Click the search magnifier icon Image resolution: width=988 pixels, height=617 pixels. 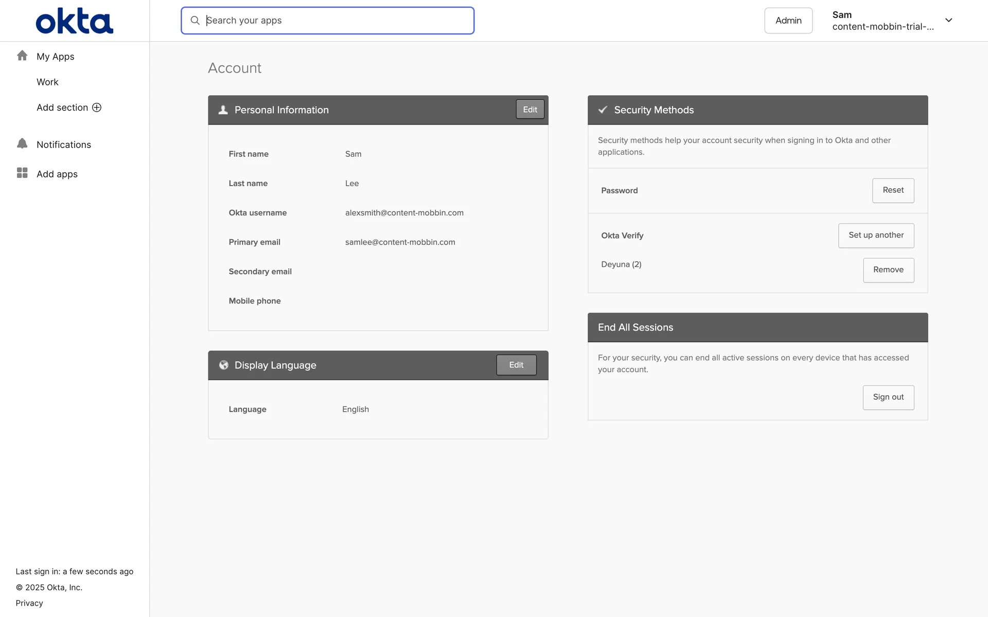click(195, 21)
